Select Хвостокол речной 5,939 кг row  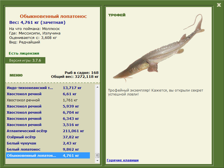click(x=48, y=106)
